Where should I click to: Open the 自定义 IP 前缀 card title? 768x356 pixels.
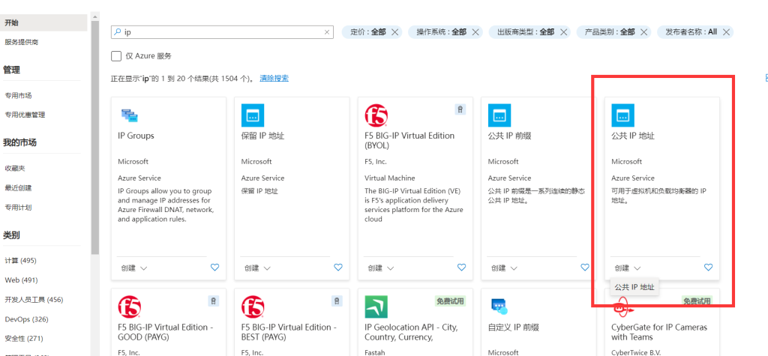[513, 327]
